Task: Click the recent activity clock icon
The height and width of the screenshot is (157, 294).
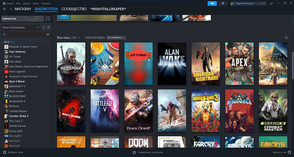Action: [44, 28]
